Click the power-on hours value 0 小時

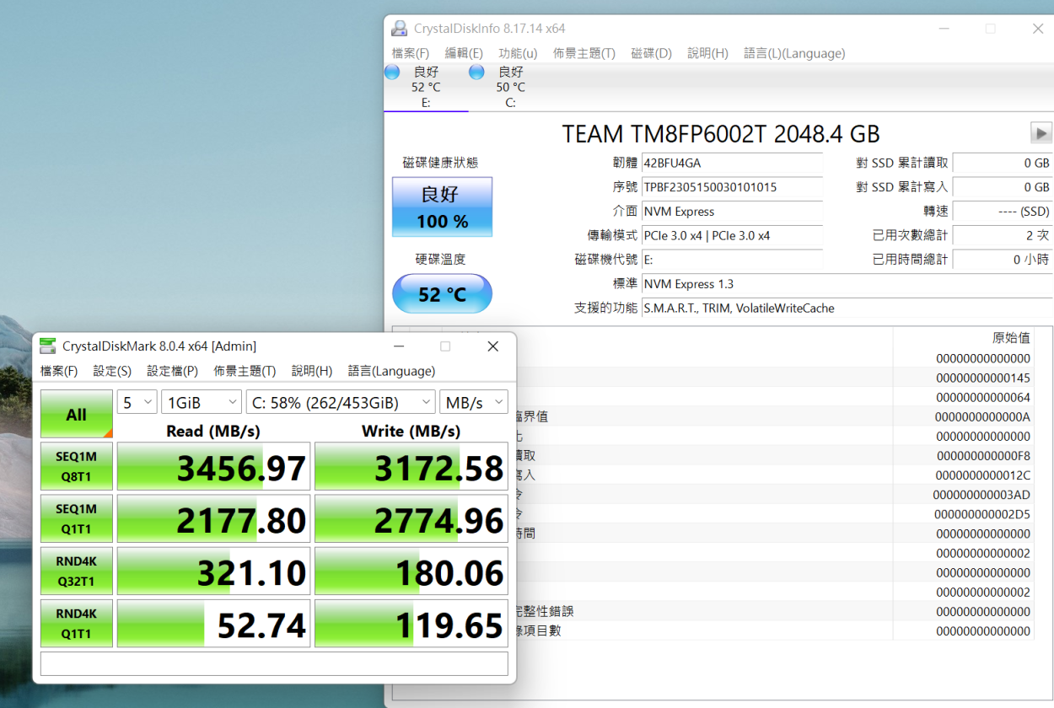(x=1003, y=260)
